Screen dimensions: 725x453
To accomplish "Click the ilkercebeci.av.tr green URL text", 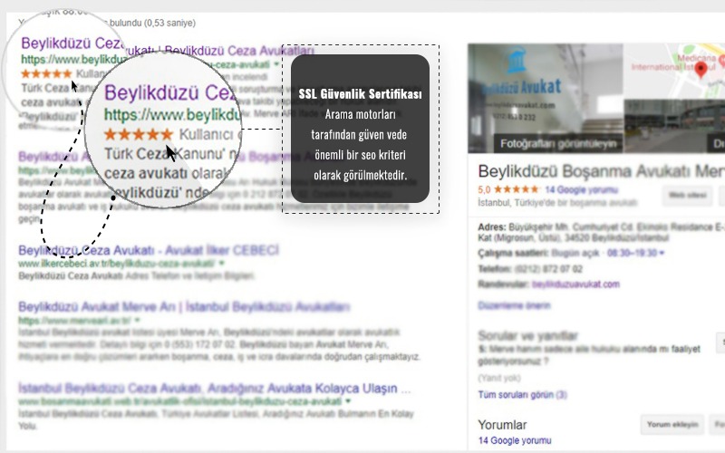I will (117, 263).
